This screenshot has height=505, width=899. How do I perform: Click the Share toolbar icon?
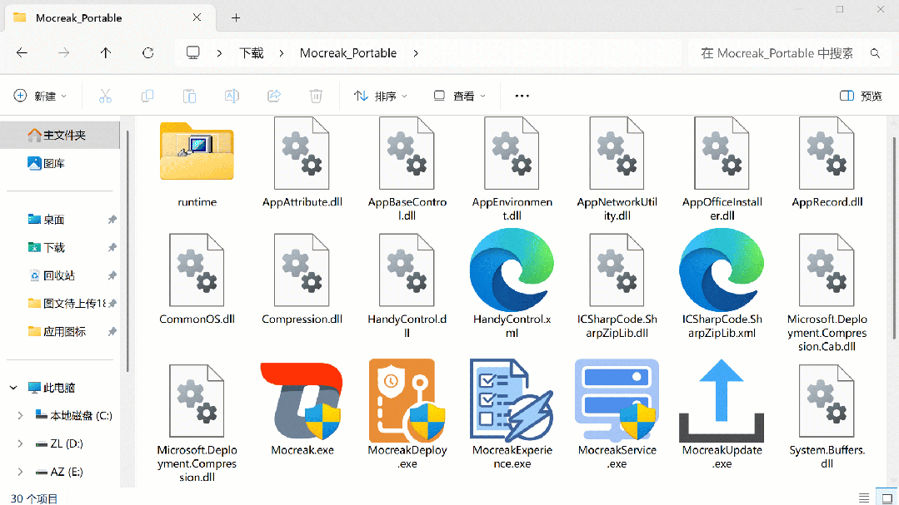click(x=273, y=96)
